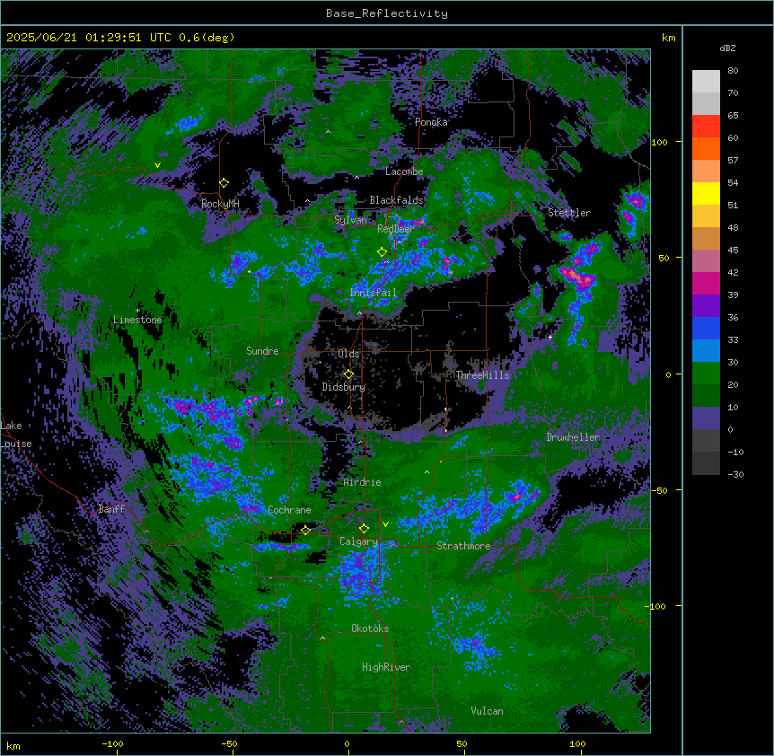Click the dBZ legend heading
The height and width of the screenshot is (756, 774).
tap(727, 48)
